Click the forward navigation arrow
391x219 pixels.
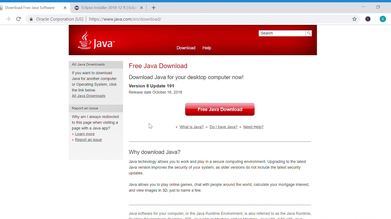(x=8, y=19)
